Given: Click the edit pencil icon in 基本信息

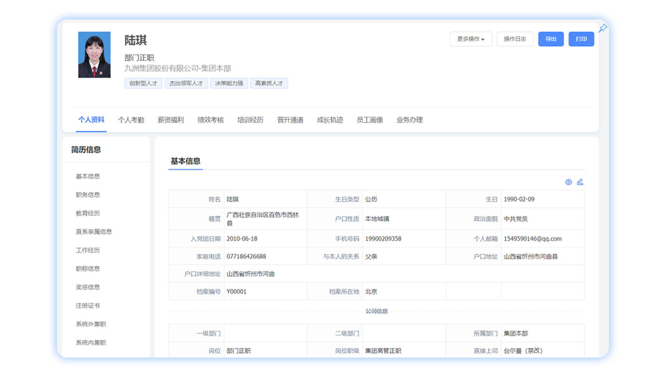Looking at the screenshot, I should tap(580, 182).
